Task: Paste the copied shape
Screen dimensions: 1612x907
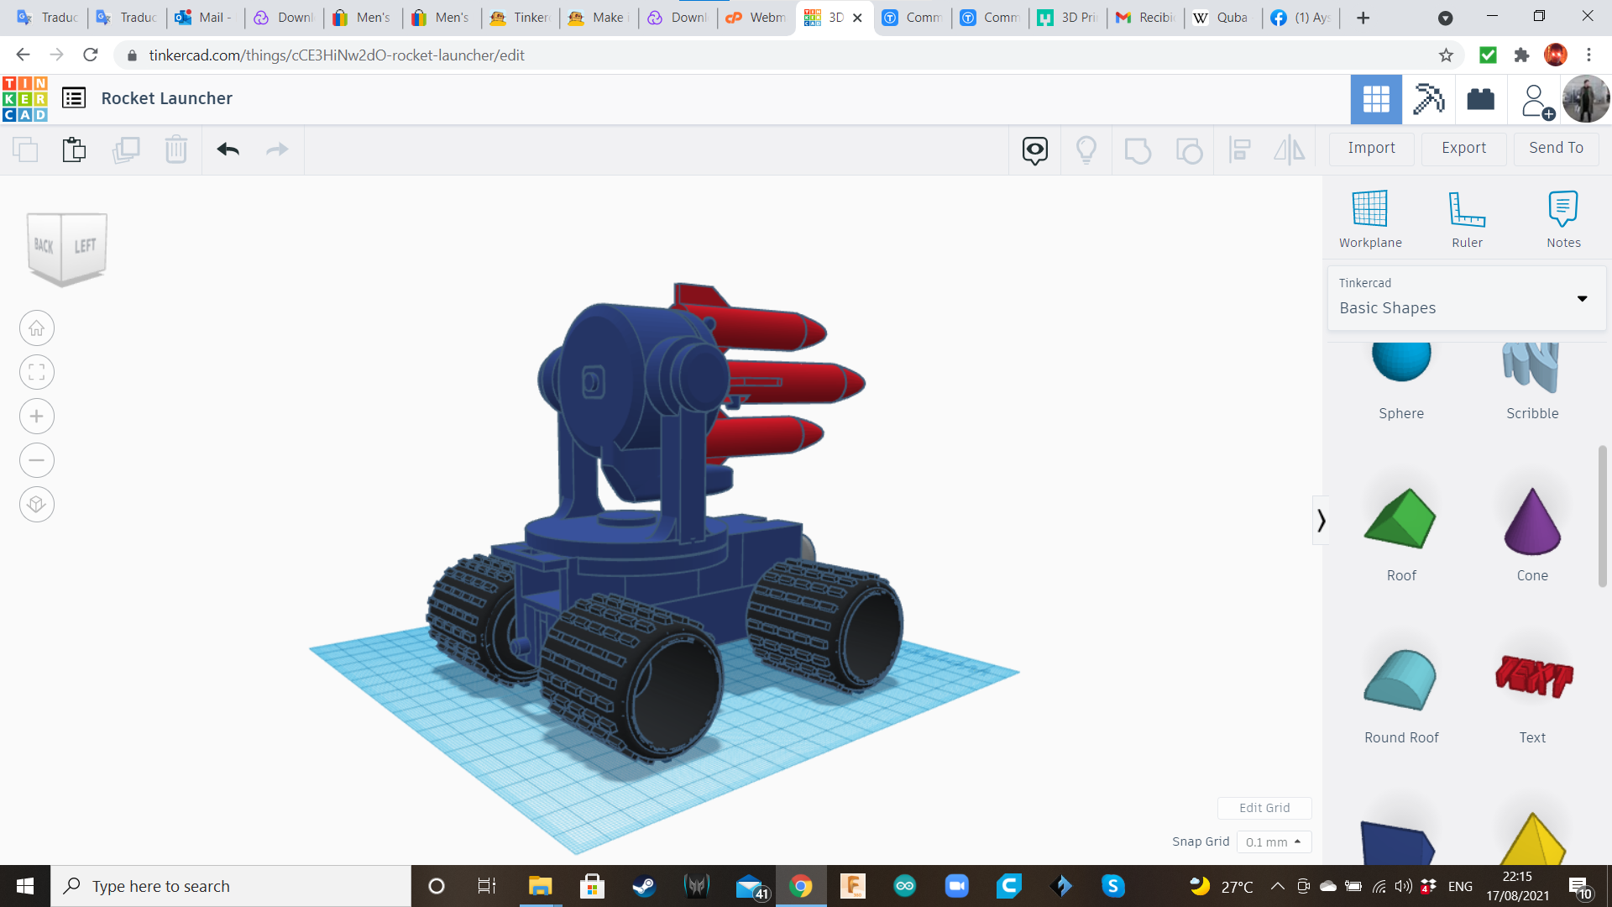Action: [x=74, y=149]
